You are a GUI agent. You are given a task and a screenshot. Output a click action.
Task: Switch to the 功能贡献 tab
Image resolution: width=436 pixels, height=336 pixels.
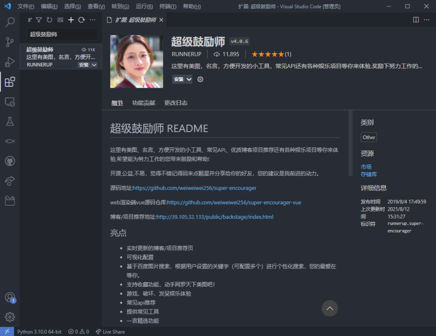pos(144,103)
